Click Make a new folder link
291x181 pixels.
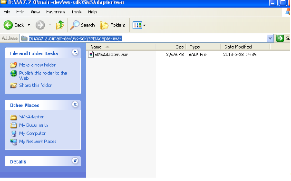[x=37, y=65]
